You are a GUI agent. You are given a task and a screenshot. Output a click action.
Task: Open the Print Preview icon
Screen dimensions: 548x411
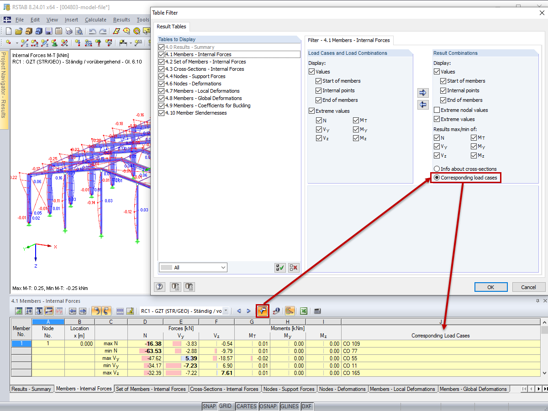[79, 31]
